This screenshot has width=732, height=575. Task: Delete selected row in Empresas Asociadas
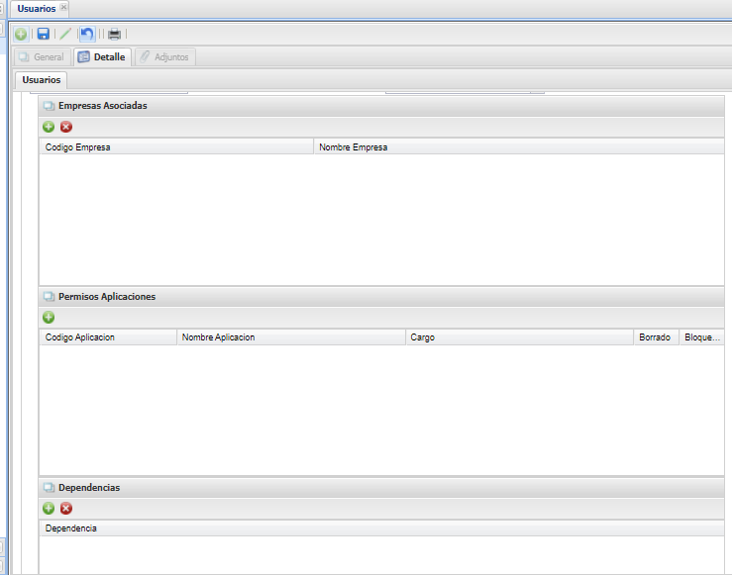[x=66, y=127]
